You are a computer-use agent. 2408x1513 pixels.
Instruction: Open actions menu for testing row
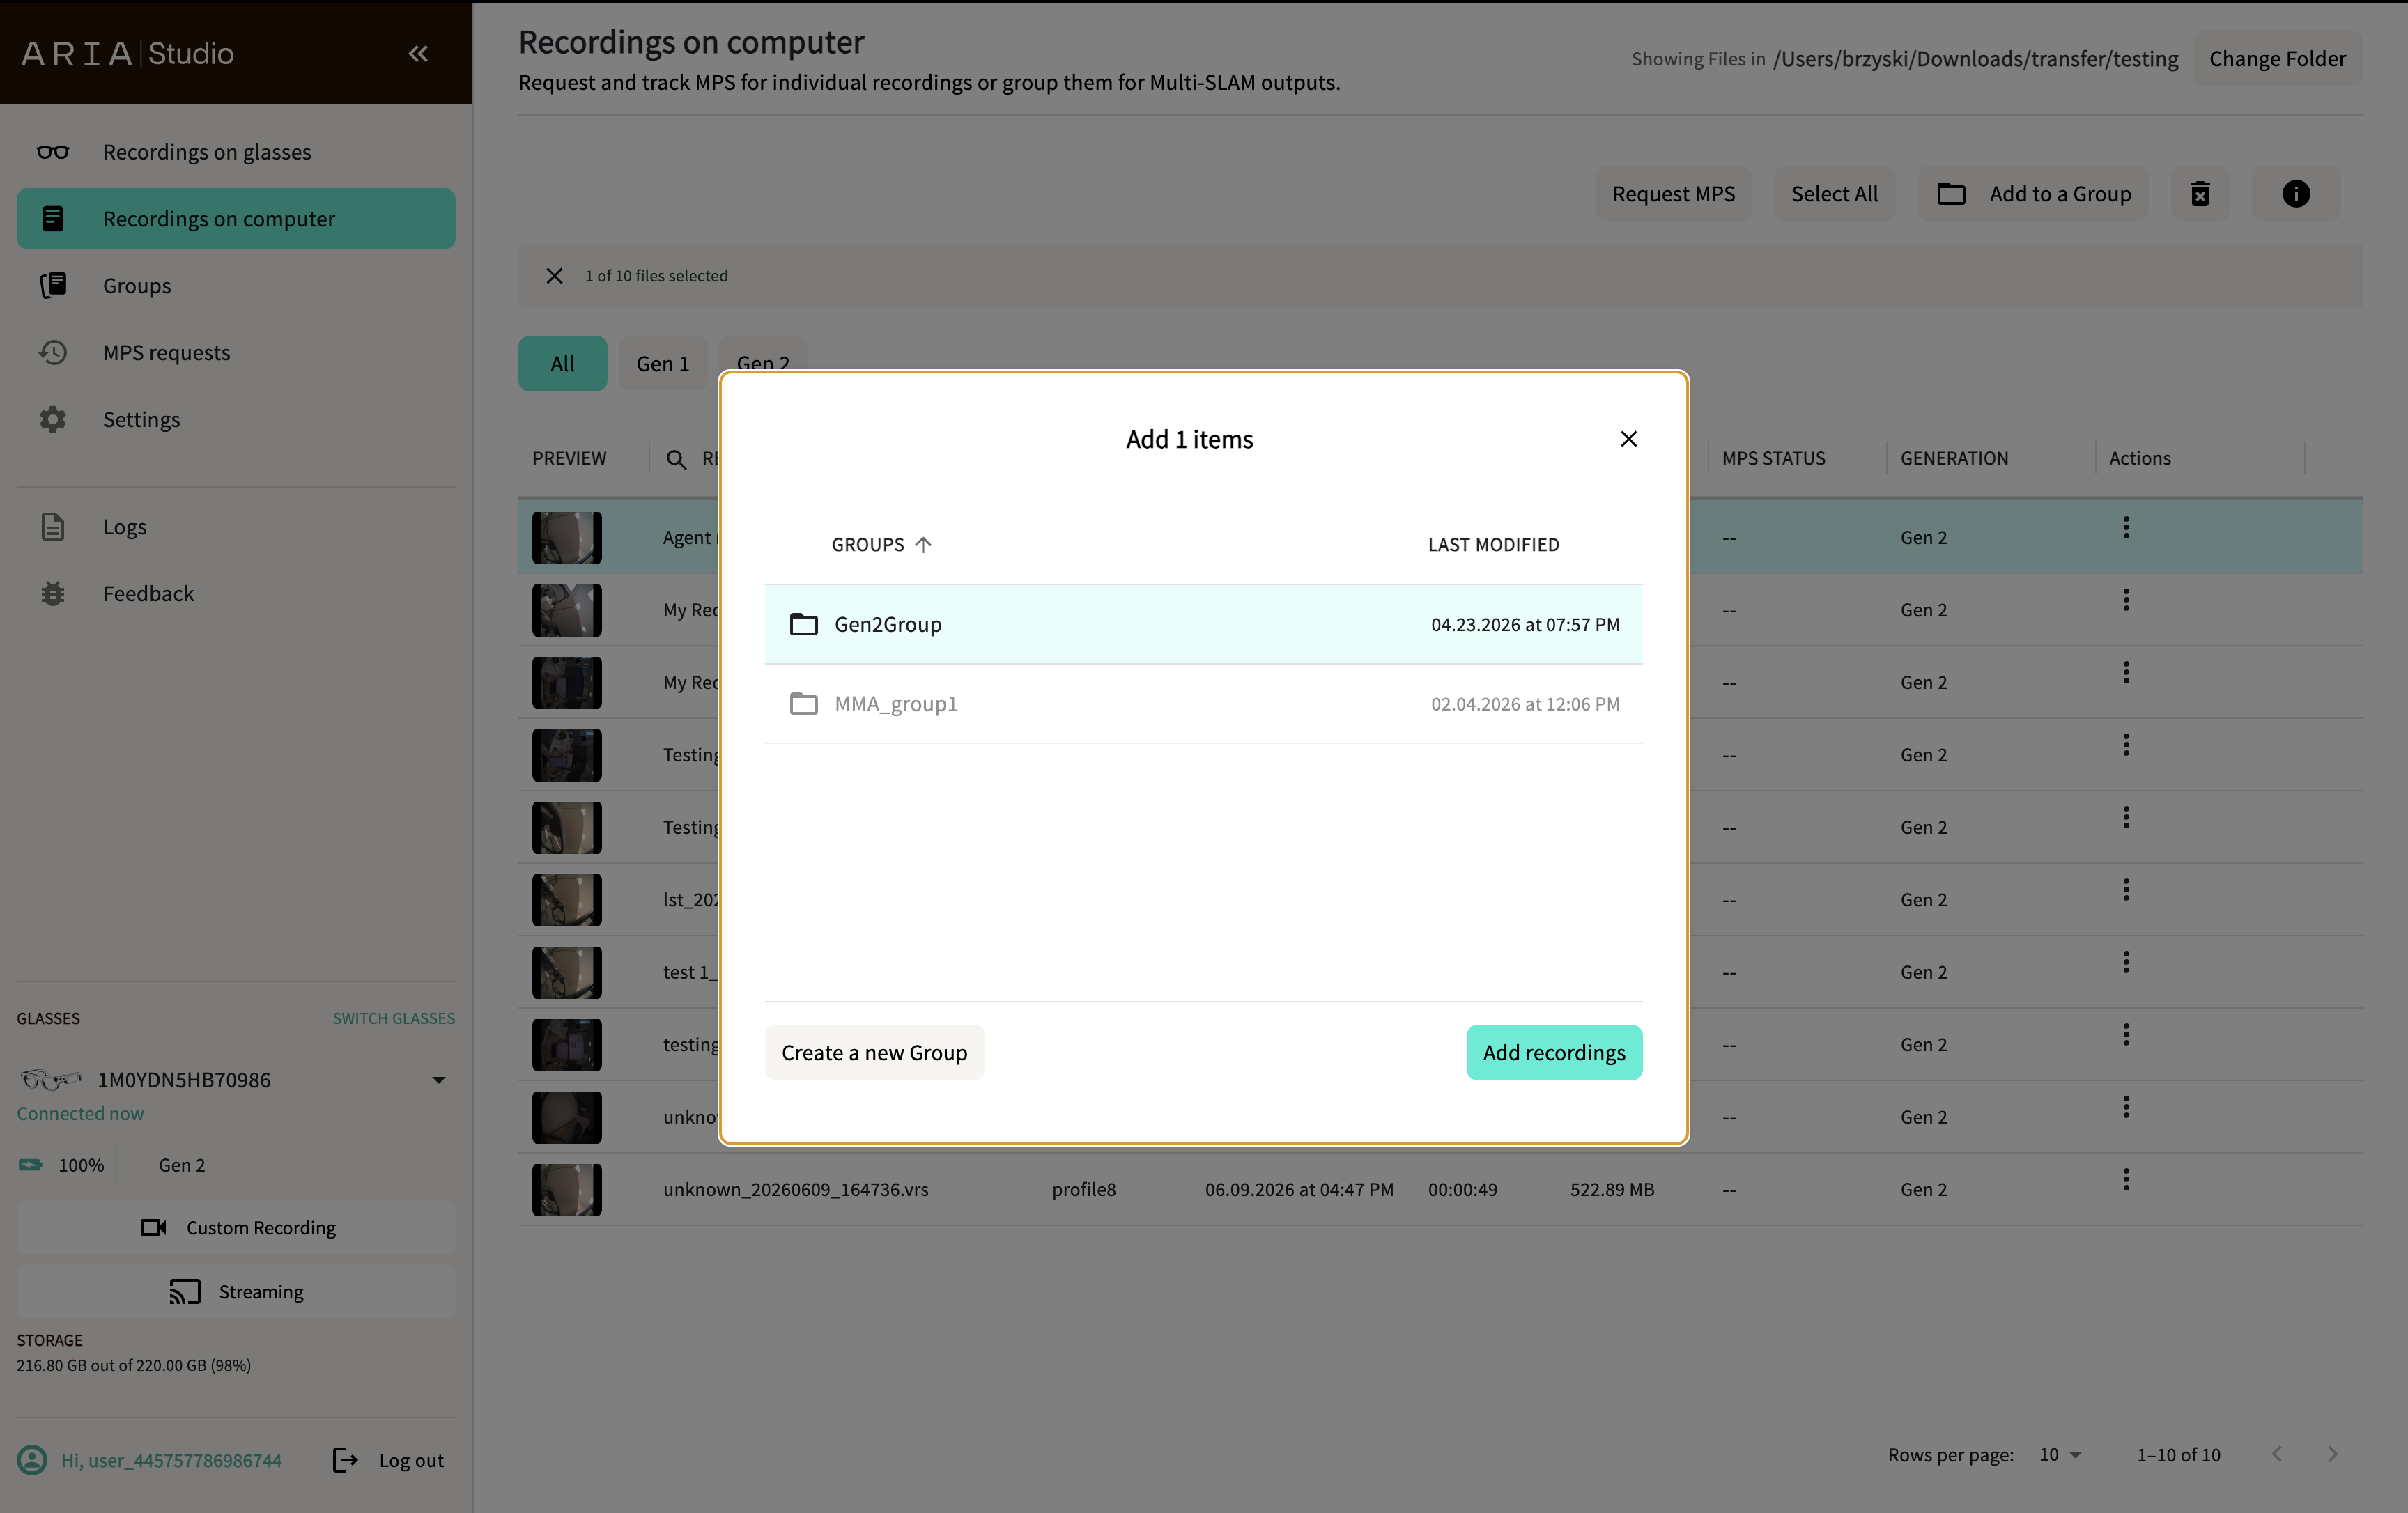(2126, 1034)
